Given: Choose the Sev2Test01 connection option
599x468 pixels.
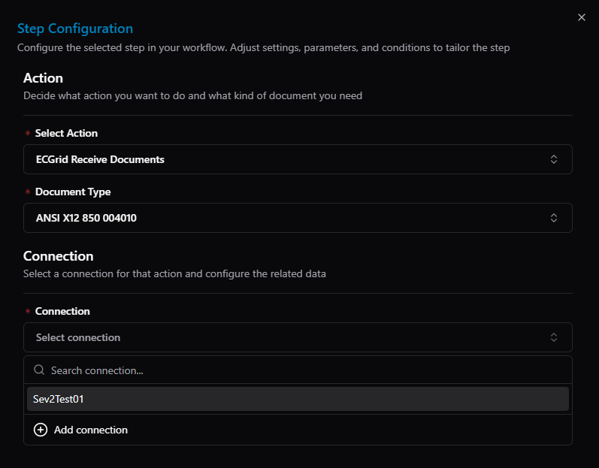Looking at the screenshot, I should (x=298, y=399).
